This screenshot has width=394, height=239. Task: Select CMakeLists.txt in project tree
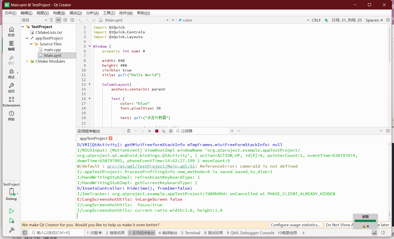click(49, 32)
